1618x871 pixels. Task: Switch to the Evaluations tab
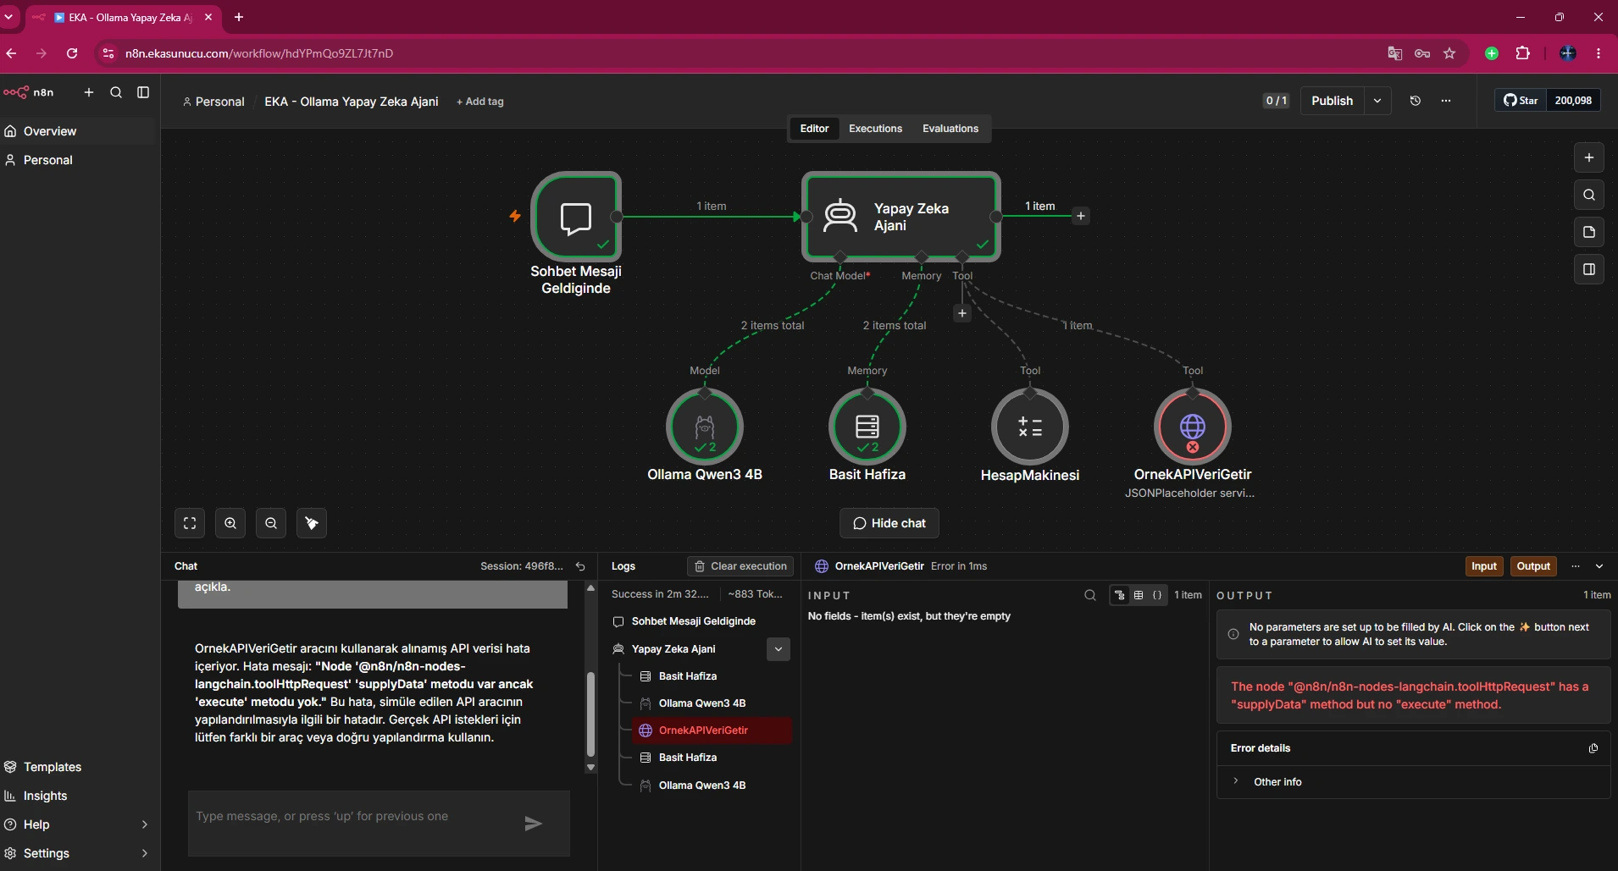(x=950, y=129)
